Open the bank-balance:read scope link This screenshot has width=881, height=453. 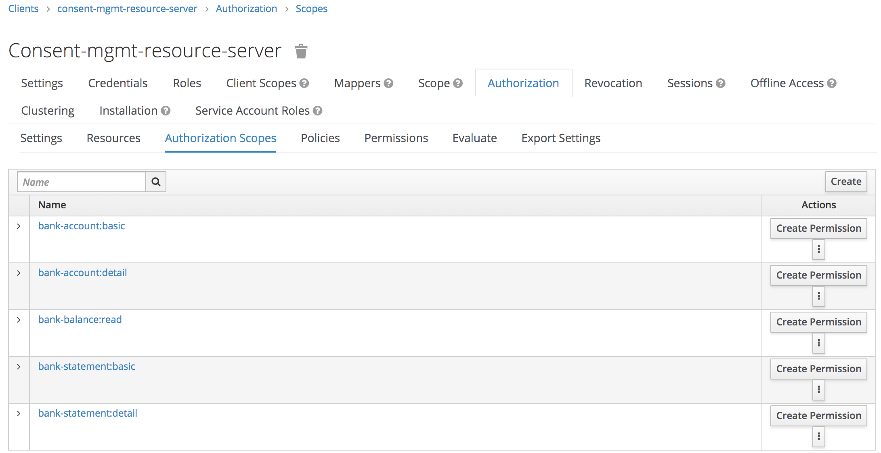click(x=80, y=319)
